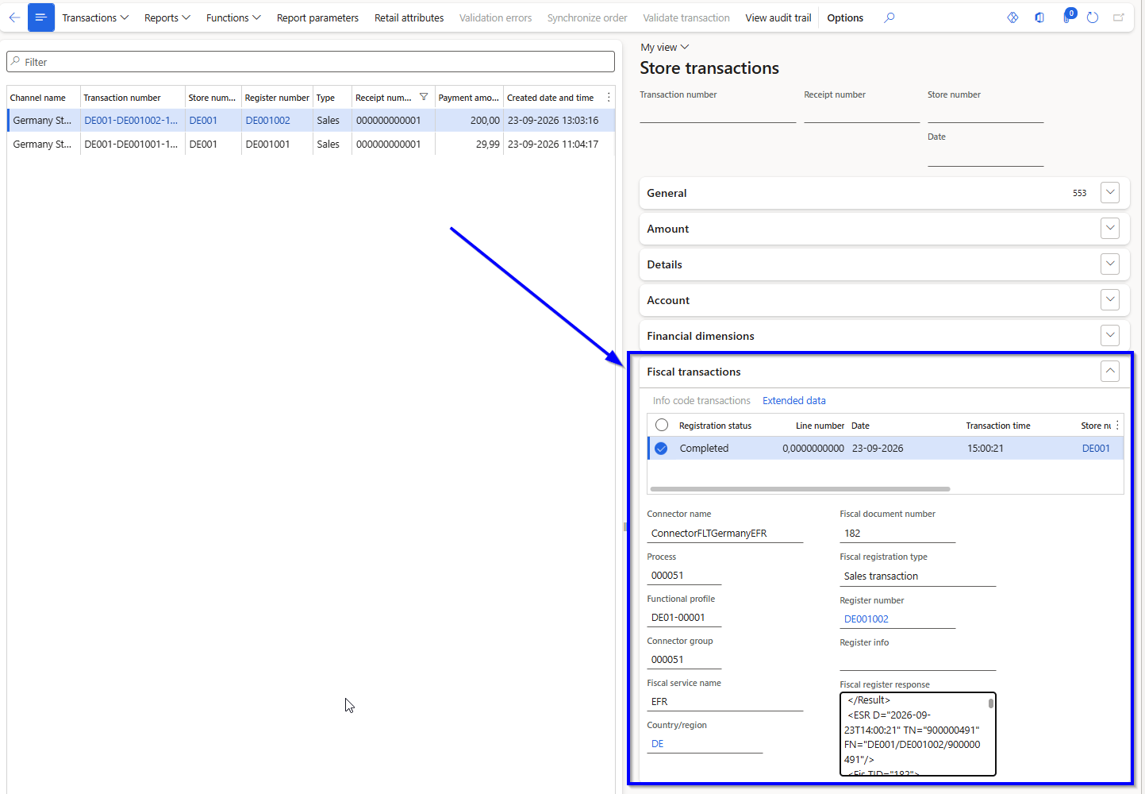Click the Connector name field
This screenshot has width=1145, height=794.
coord(725,534)
